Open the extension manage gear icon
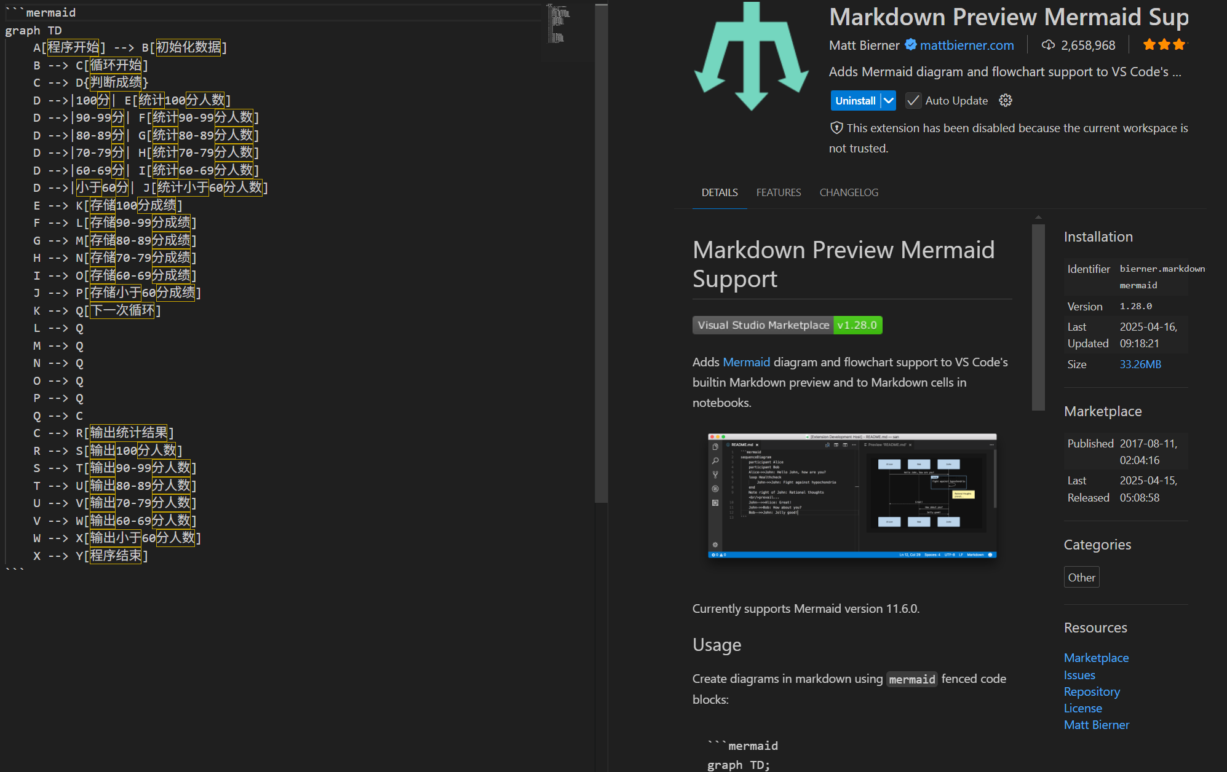 click(1006, 100)
